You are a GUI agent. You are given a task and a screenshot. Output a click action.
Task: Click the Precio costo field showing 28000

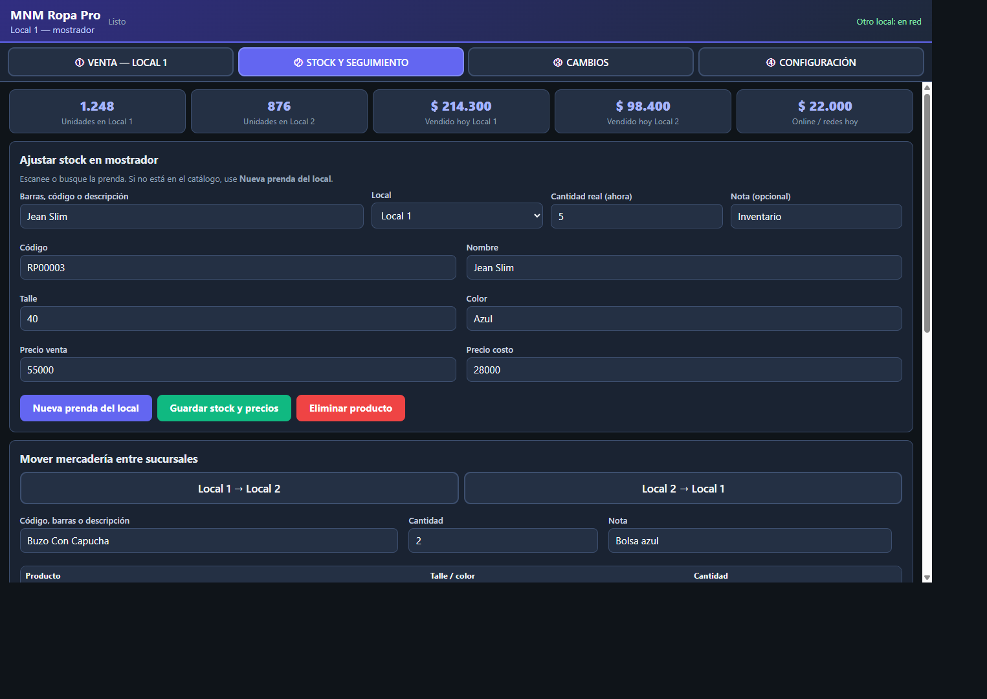click(684, 370)
